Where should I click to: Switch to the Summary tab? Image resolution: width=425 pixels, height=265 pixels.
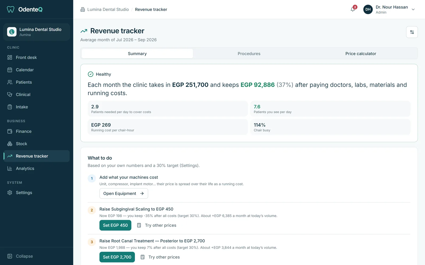[x=137, y=54]
